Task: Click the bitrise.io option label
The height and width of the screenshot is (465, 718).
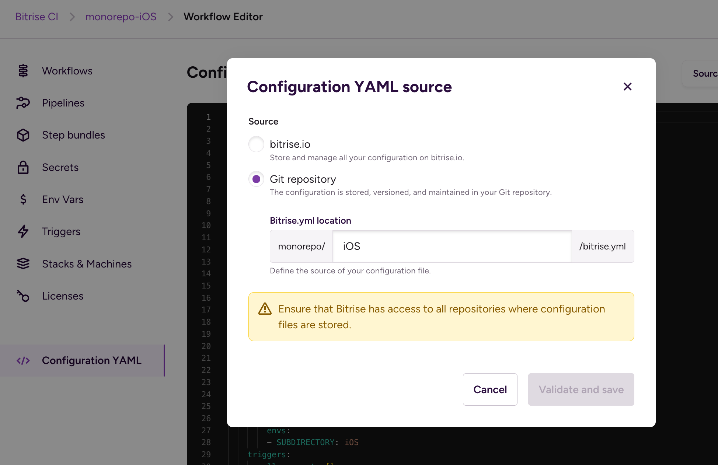Action: [290, 144]
